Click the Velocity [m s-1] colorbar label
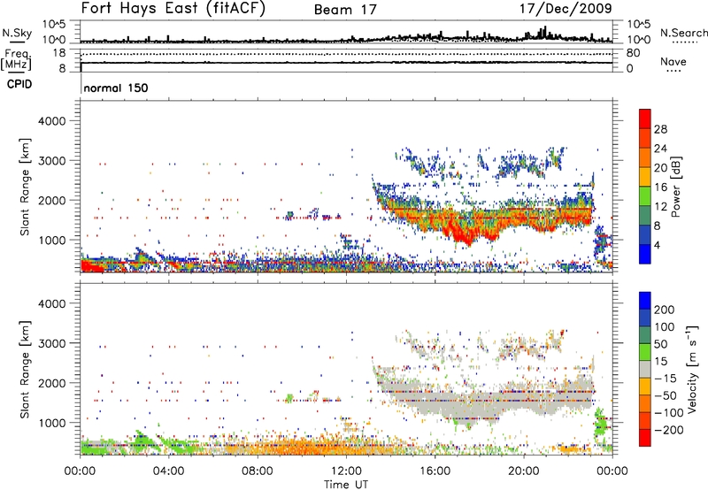 tap(693, 369)
